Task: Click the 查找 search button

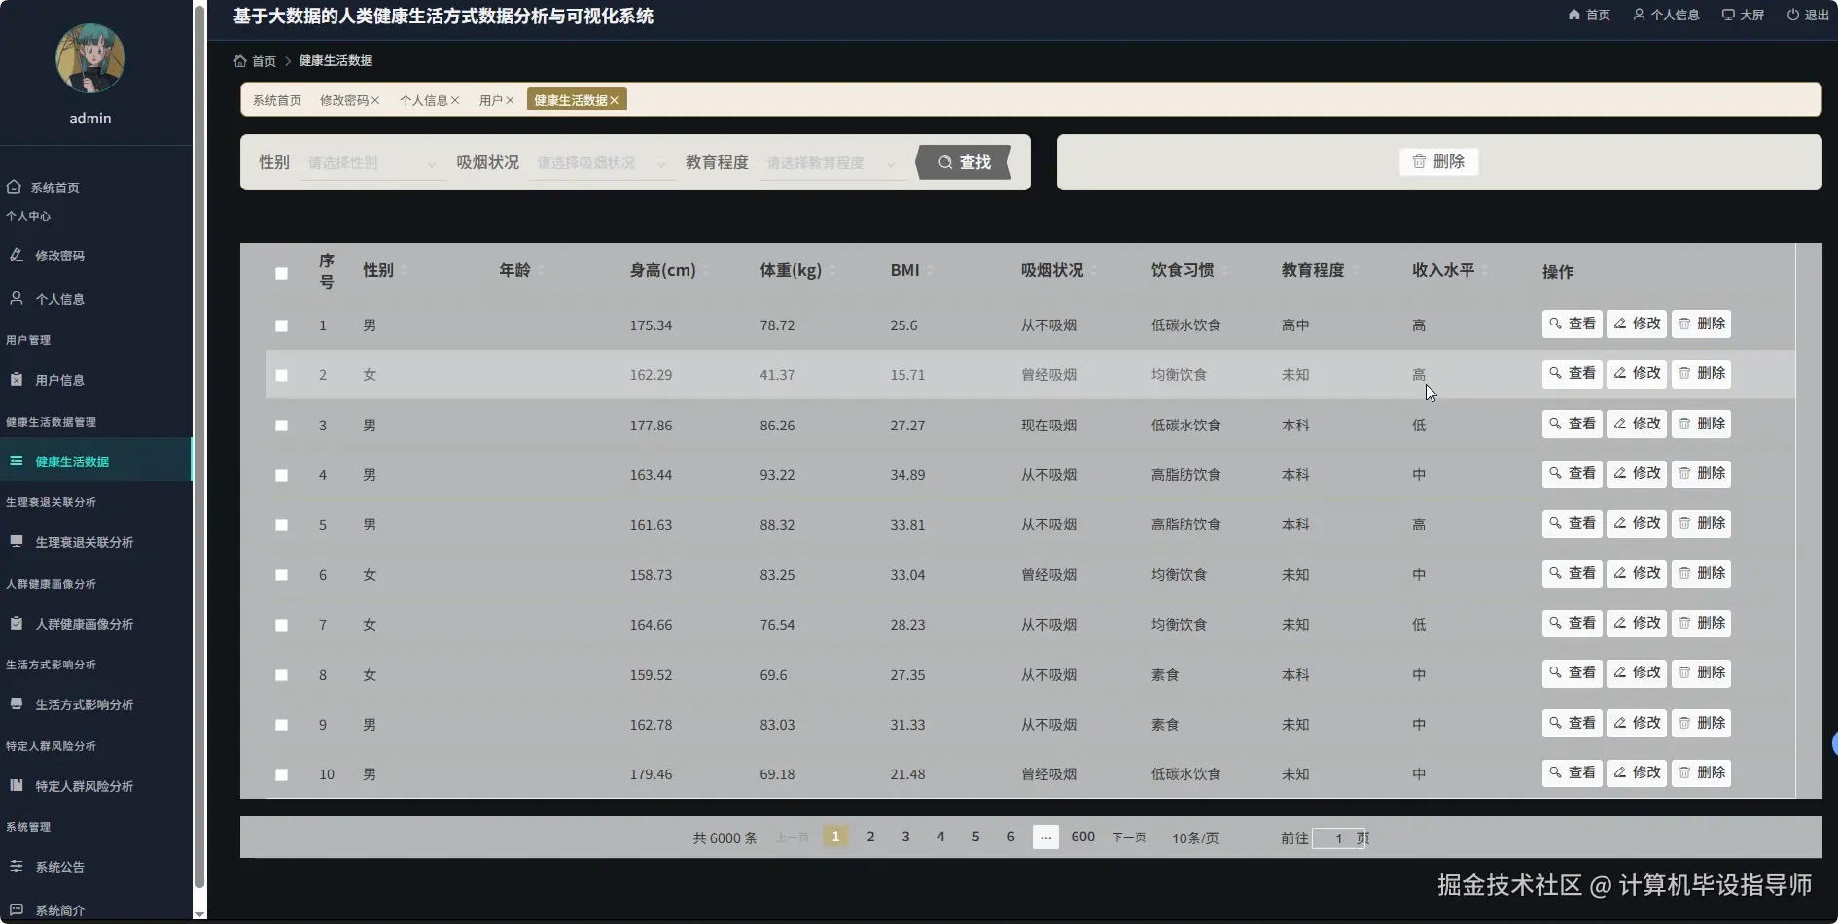Action: 964,162
